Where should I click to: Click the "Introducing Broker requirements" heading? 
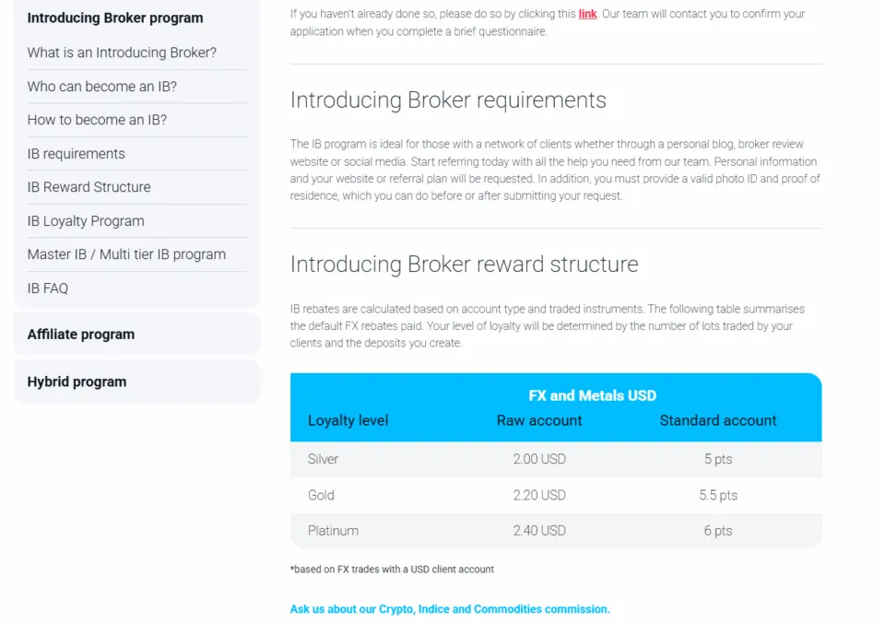click(447, 100)
